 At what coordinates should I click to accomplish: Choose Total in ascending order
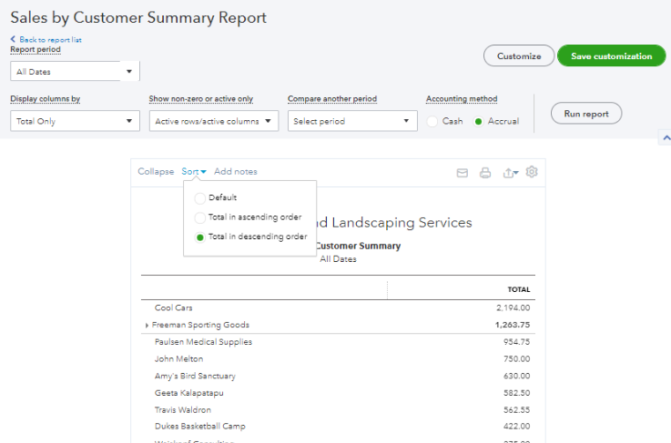tap(200, 217)
